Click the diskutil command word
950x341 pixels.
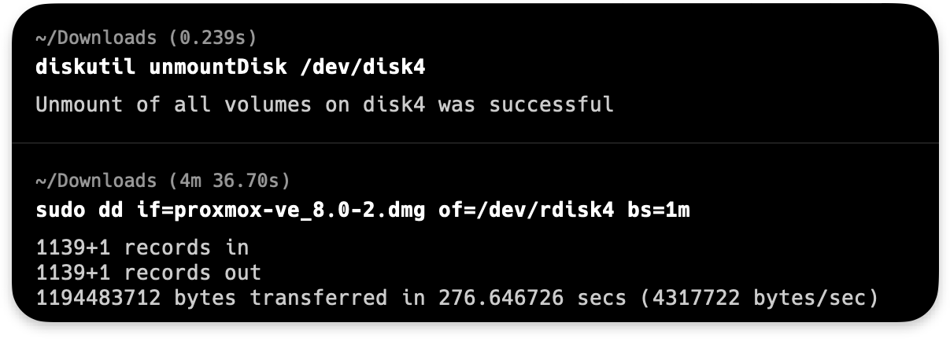click(x=86, y=67)
